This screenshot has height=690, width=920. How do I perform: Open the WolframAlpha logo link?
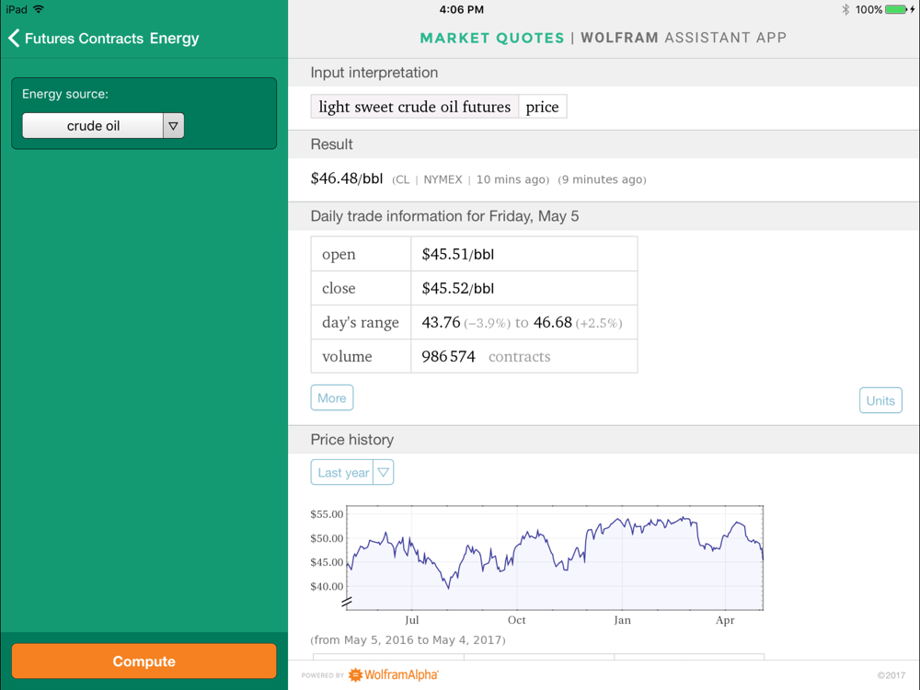tap(394, 674)
